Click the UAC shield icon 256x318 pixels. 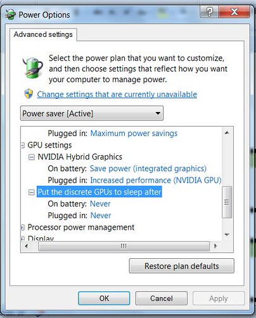(29, 94)
